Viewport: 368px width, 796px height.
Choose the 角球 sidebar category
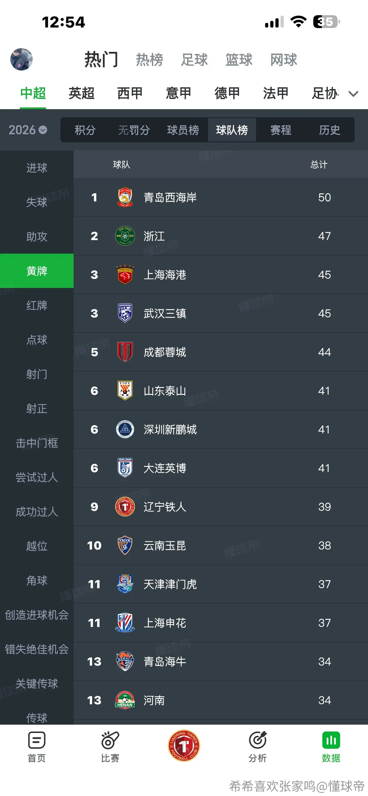tap(37, 580)
